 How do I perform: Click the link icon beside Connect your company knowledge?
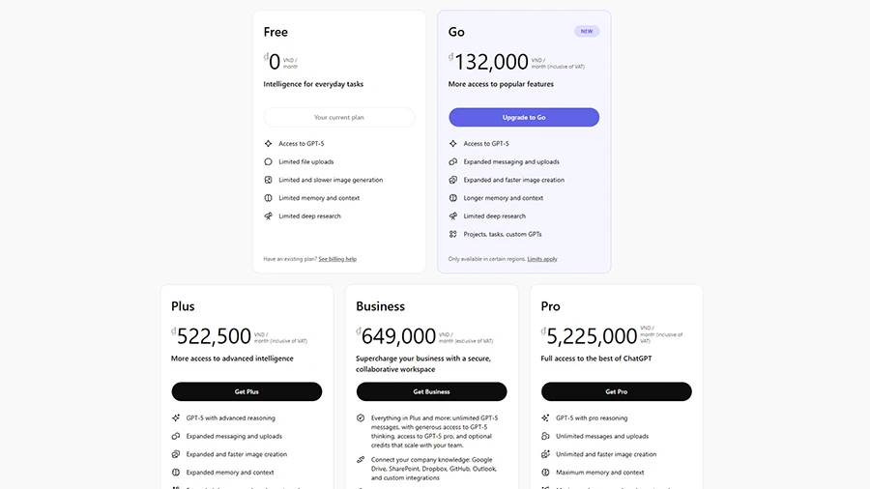(361, 460)
